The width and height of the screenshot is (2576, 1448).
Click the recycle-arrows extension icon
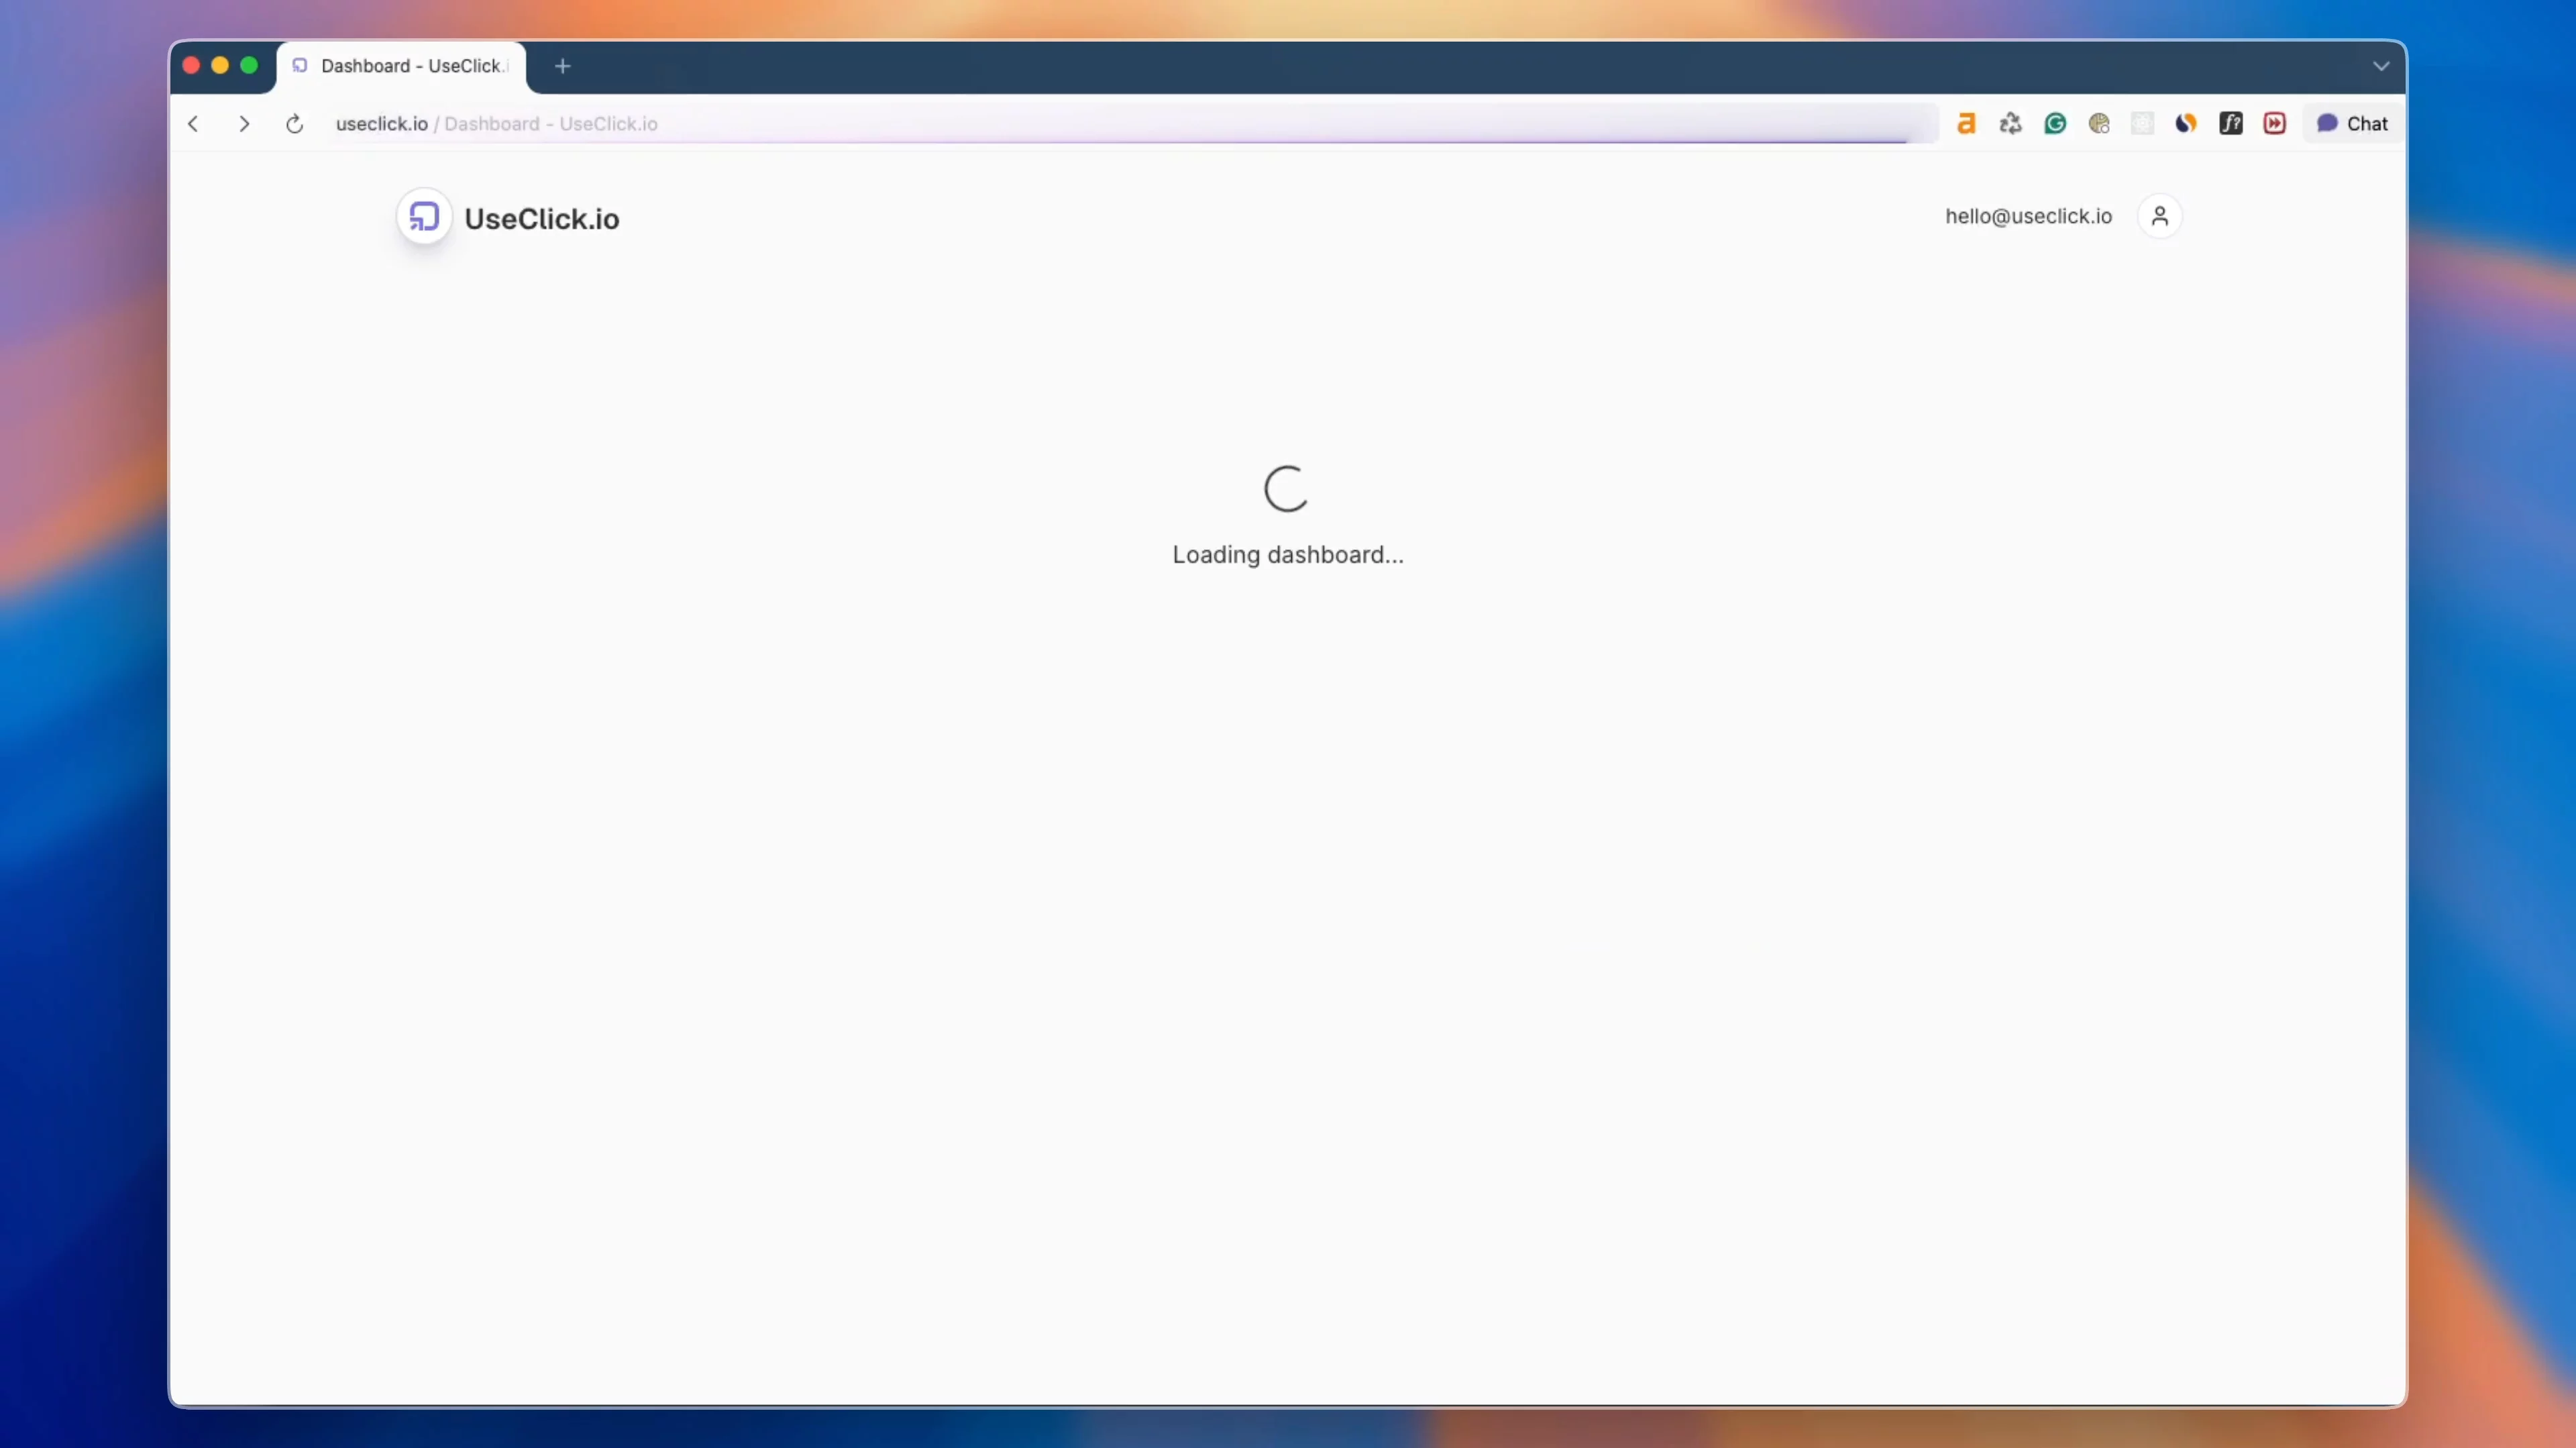tap(2011, 123)
